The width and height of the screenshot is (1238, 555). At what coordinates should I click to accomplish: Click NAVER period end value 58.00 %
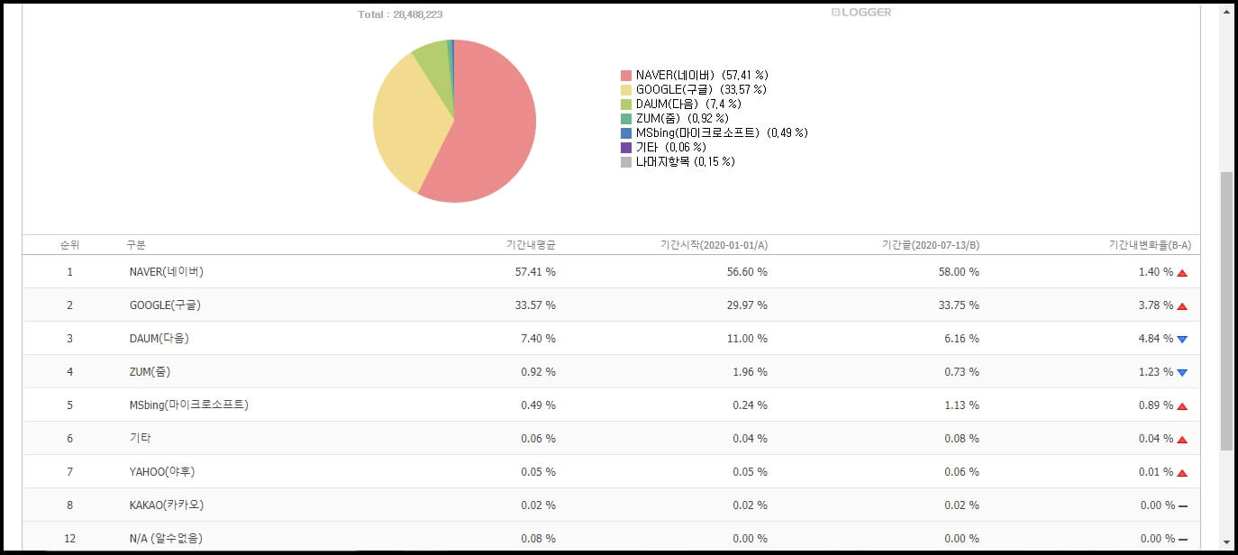(959, 272)
